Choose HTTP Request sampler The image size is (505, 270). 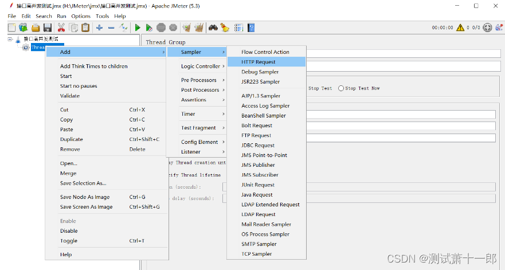tap(267, 62)
